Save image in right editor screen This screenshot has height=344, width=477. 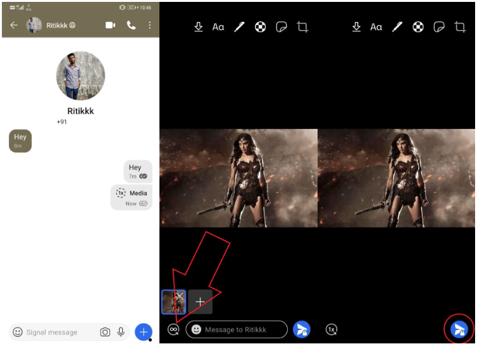(356, 27)
